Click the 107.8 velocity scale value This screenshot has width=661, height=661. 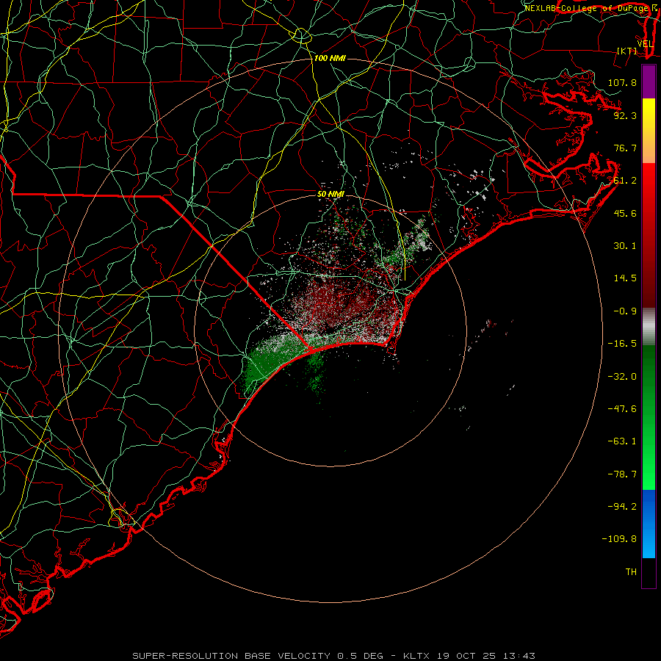pyautogui.click(x=622, y=82)
